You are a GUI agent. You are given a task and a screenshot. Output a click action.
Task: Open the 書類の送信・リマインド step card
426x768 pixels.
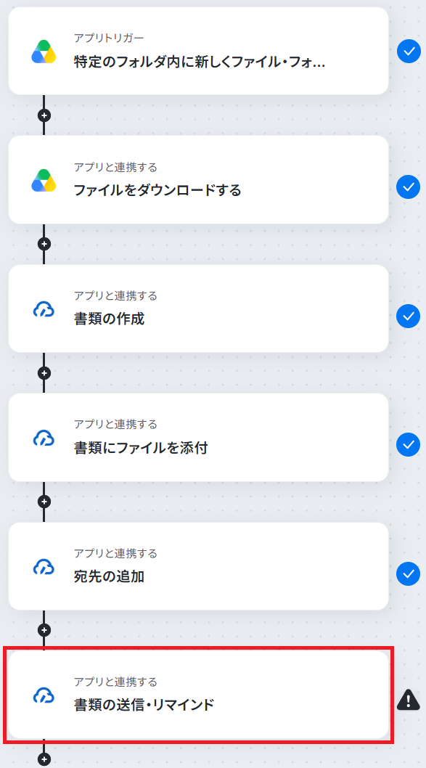pos(198,695)
